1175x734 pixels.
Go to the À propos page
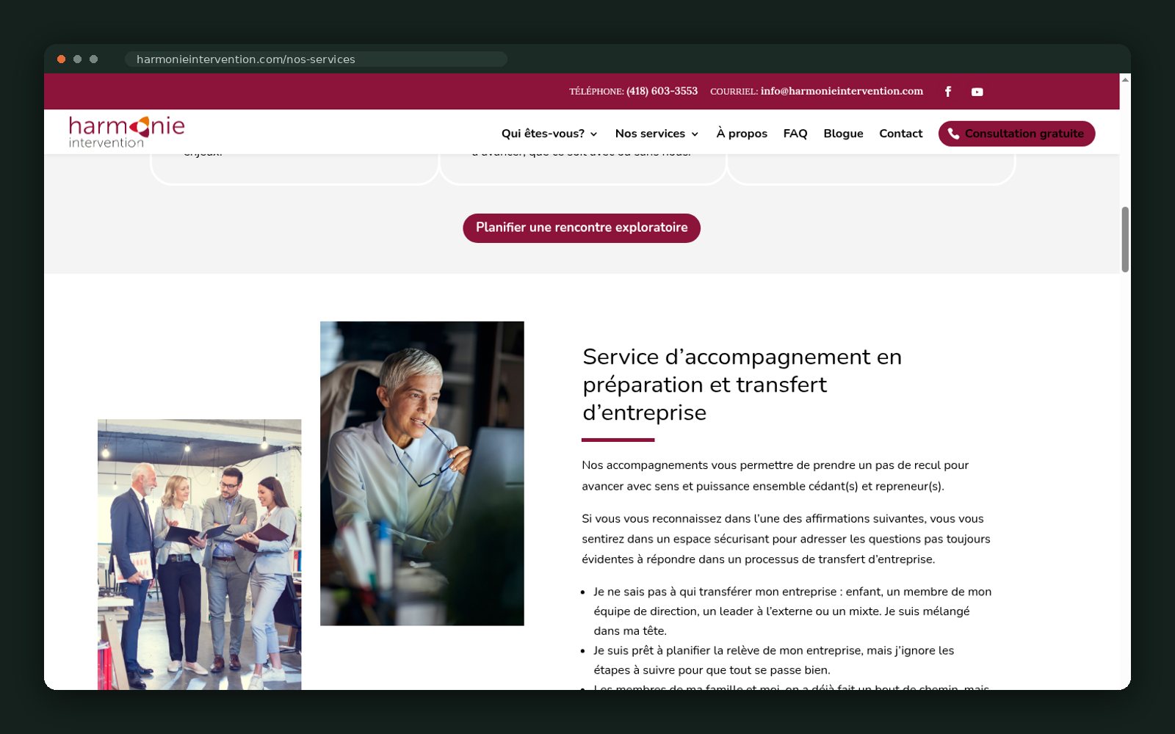[742, 134]
